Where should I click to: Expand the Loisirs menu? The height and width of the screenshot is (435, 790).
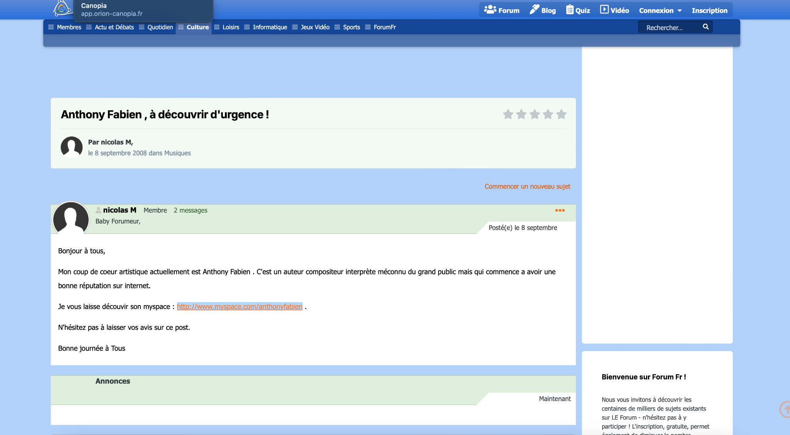pyautogui.click(x=227, y=27)
